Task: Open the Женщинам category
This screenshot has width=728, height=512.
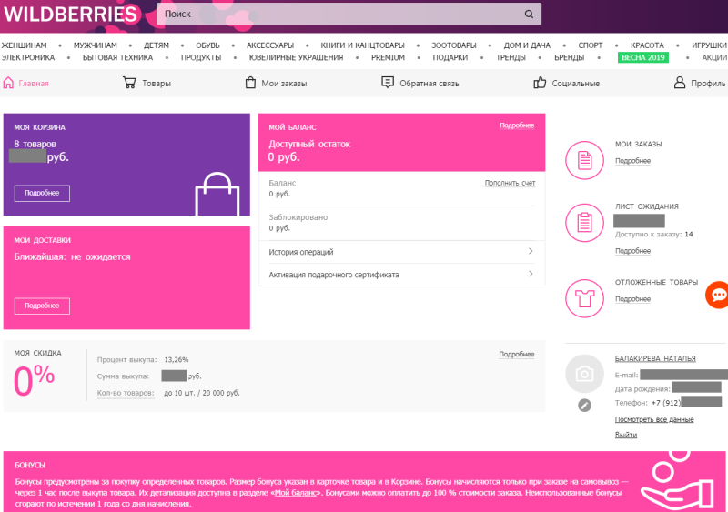Action: [x=25, y=45]
